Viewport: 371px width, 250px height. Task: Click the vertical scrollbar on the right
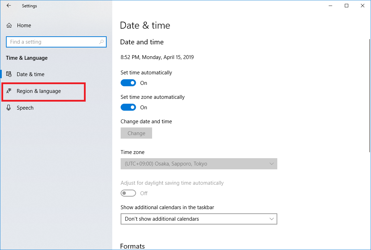(370, 96)
